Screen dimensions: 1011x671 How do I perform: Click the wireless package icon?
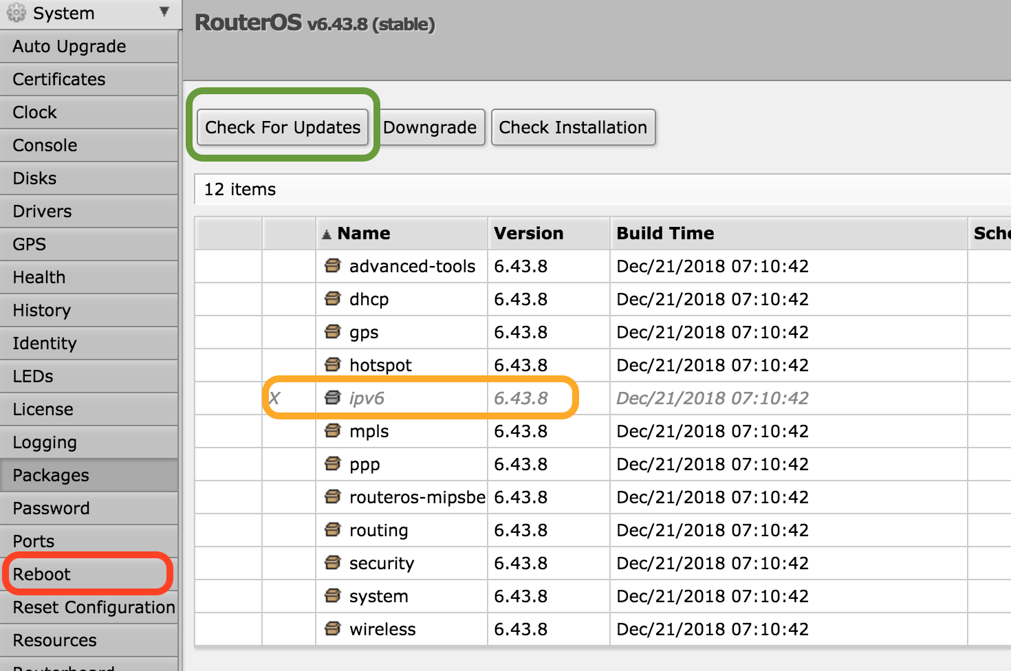pyautogui.click(x=333, y=628)
